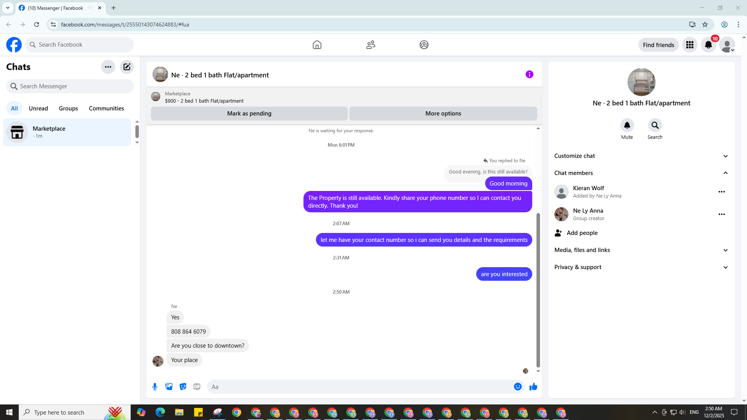This screenshot has width=747, height=420.
Task: Open the Communities tab
Action: [106, 108]
